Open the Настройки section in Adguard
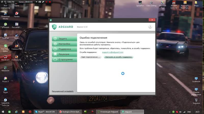This screenshot has height=114, width=204. pos(65,44)
